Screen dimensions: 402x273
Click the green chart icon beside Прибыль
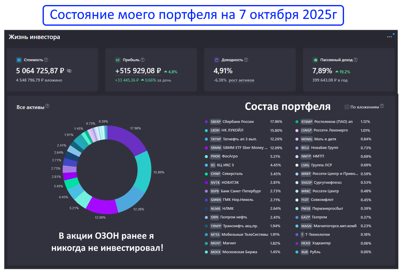(118, 60)
